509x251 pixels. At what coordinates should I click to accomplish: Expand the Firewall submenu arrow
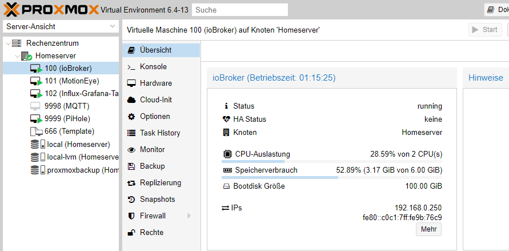pos(188,216)
